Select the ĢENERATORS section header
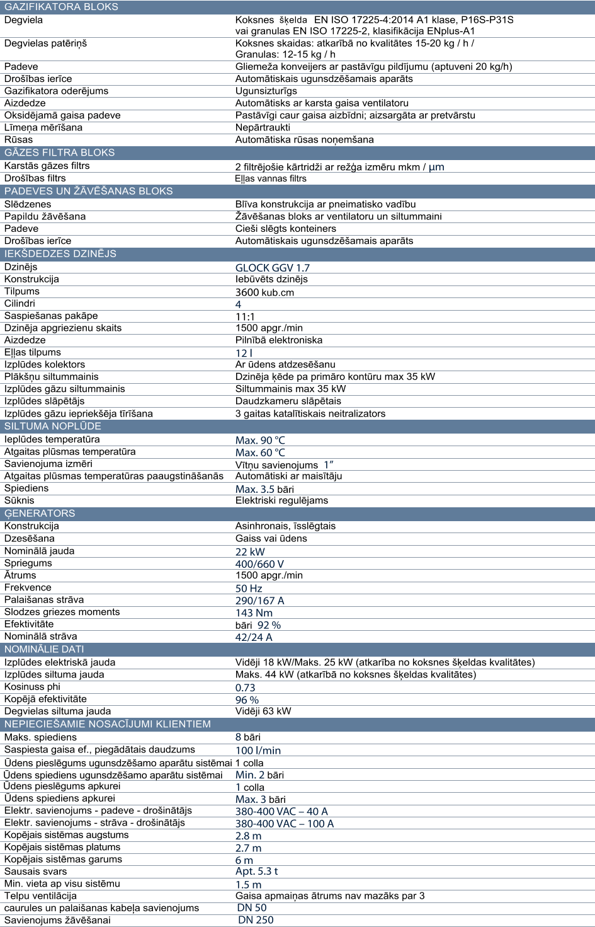The width and height of the screenshot is (595, 927). (x=297, y=513)
